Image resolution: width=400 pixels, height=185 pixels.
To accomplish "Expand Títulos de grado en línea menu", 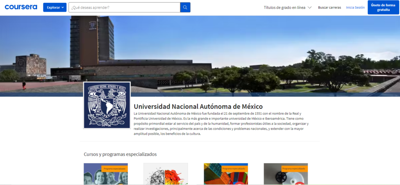I will click(x=287, y=7).
